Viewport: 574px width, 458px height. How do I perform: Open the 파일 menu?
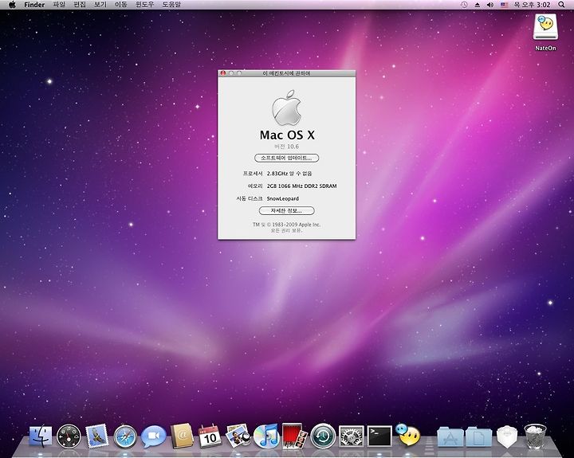(x=59, y=5)
